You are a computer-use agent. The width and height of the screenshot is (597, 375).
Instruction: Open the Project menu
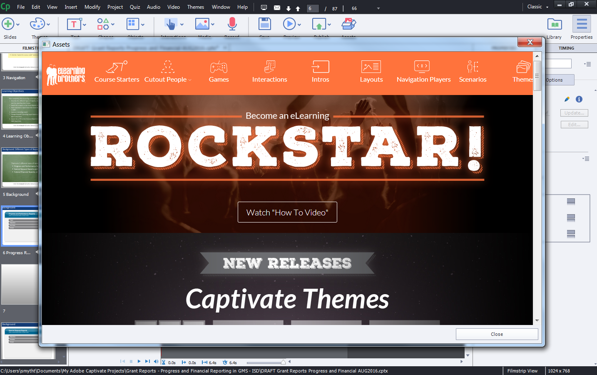click(114, 7)
